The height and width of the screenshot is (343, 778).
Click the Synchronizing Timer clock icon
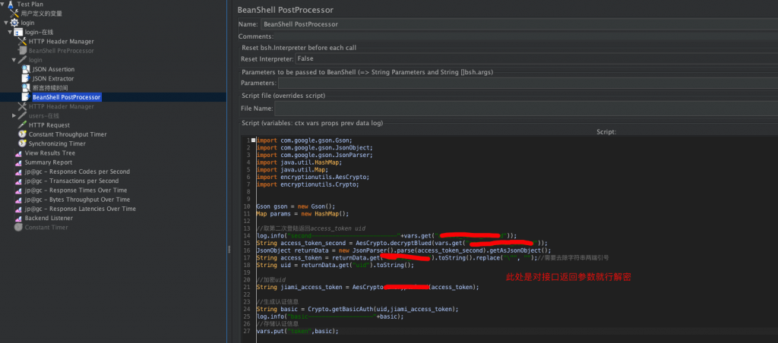(23, 143)
